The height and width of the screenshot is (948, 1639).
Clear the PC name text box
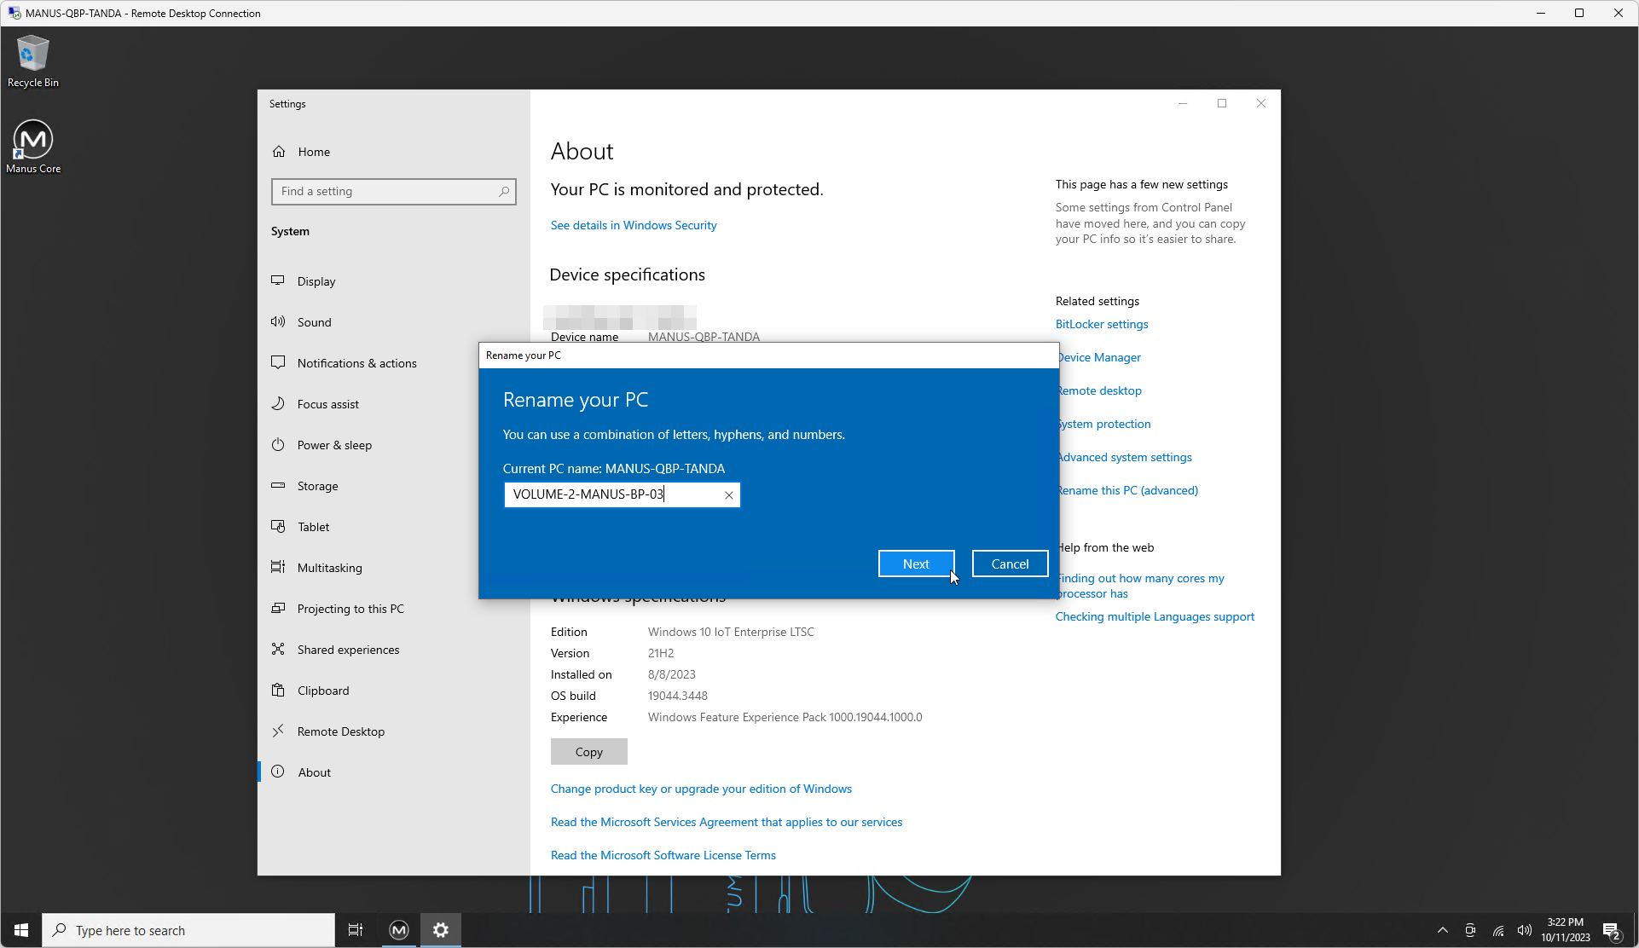[x=729, y=495]
